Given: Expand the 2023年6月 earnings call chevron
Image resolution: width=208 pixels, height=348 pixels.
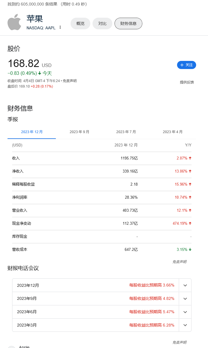Looking at the screenshot, I should 185,312.
